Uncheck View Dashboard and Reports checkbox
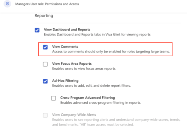Screen dimensions: 187x135 (37, 30)
